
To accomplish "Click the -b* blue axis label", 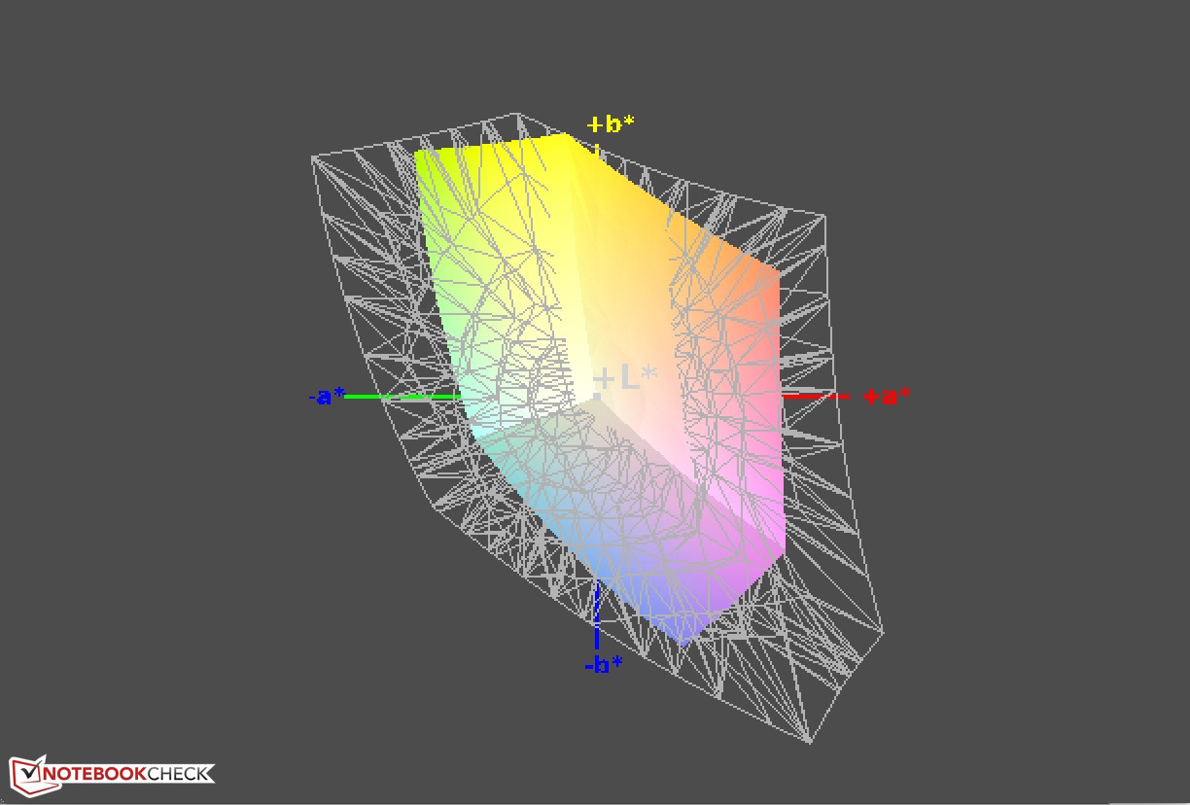I will 603,666.
